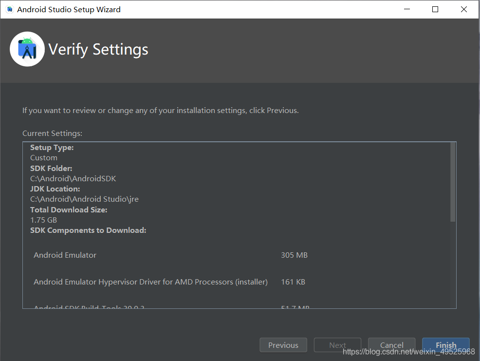
Task: Click Finish to start downloading components
Action: (x=446, y=345)
